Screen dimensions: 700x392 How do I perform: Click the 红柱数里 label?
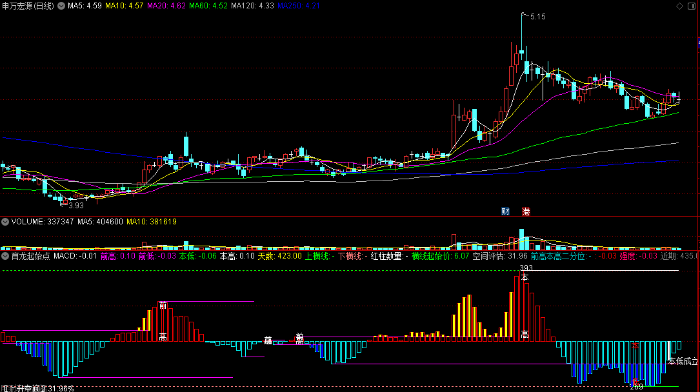[389, 256]
